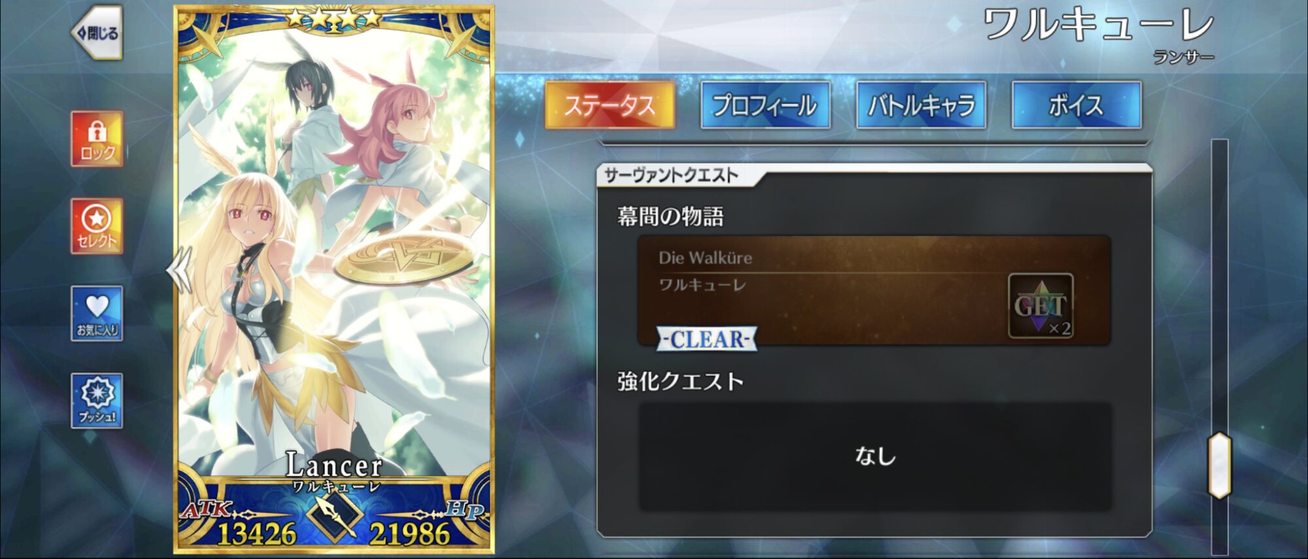Viewport: 1308px width, 559px height.
Task: Tap the サーヴァントクエスト section header
Action: tap(671, 175)
